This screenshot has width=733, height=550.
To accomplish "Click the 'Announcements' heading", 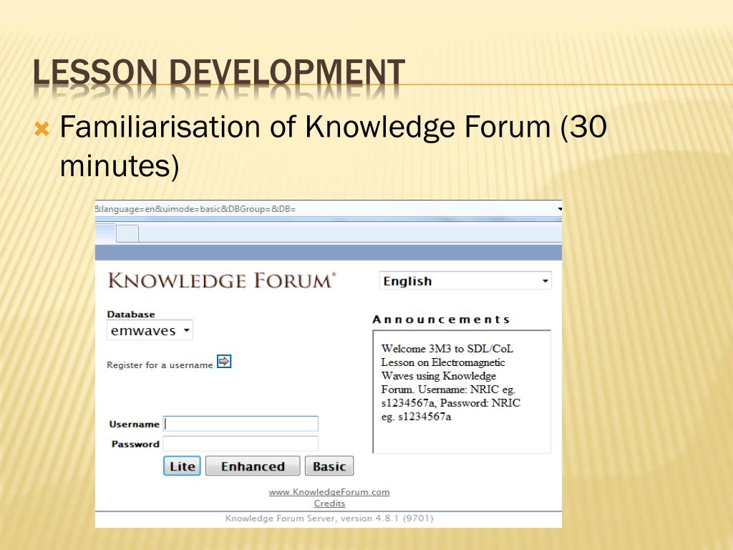I will click(441, 319).
